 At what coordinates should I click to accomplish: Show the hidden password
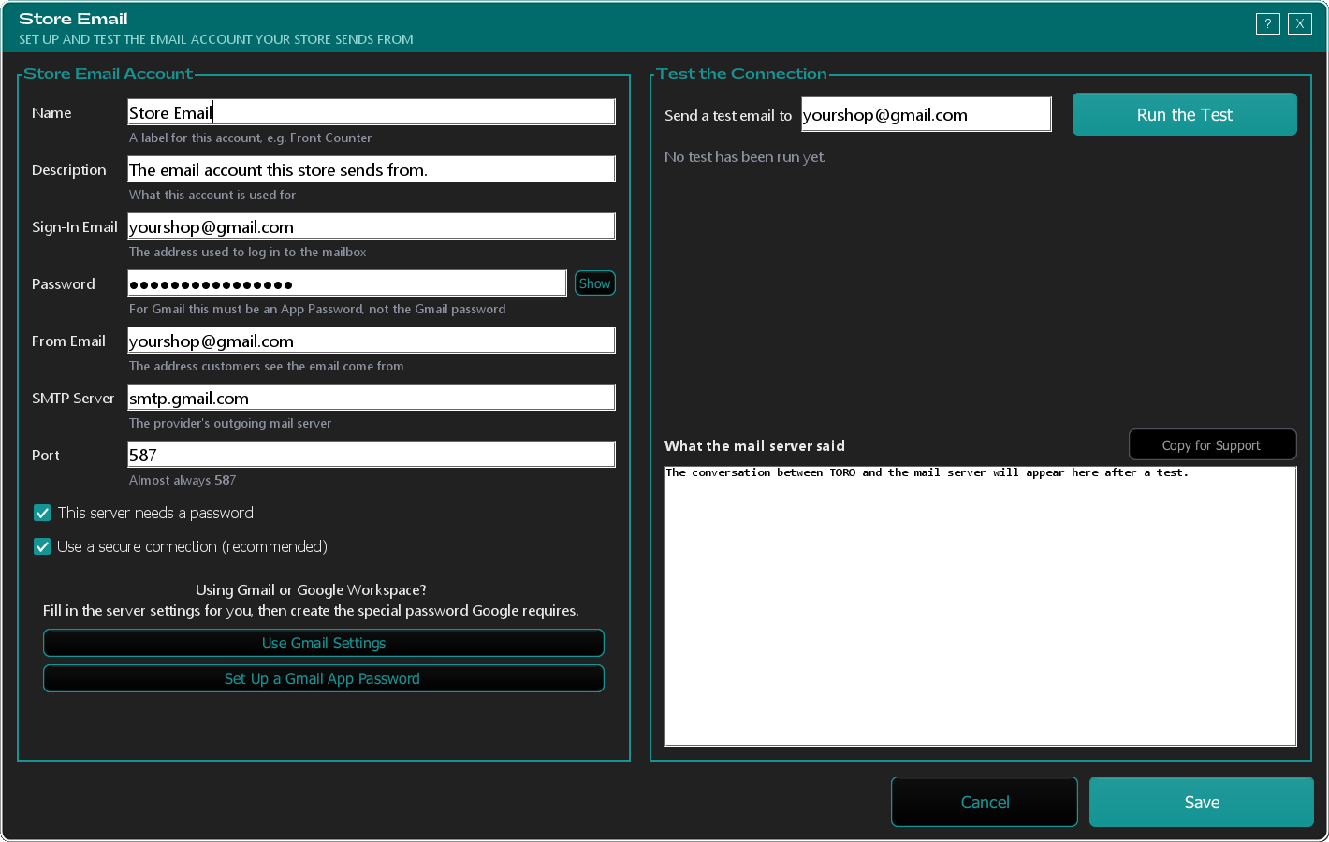(594, 283)
